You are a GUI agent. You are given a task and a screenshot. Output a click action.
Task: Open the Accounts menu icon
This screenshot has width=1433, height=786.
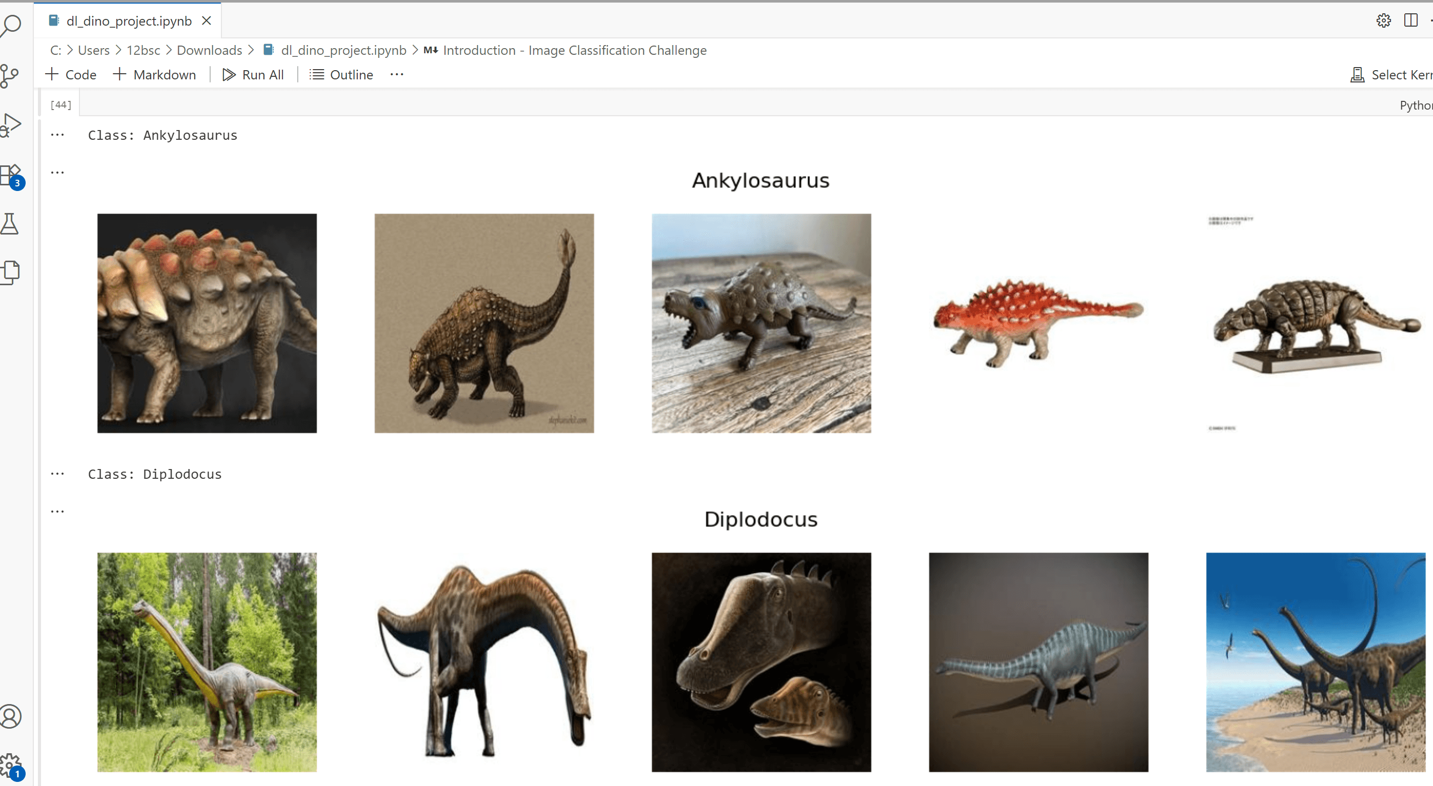10,716
